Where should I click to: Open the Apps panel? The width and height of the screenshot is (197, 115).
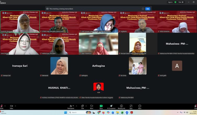click(131, 107)
